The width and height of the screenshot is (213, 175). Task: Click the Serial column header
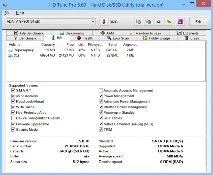113,45
